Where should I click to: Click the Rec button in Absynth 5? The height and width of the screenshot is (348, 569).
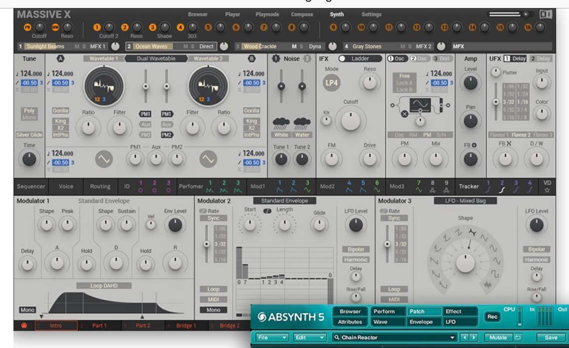point(492,317)
